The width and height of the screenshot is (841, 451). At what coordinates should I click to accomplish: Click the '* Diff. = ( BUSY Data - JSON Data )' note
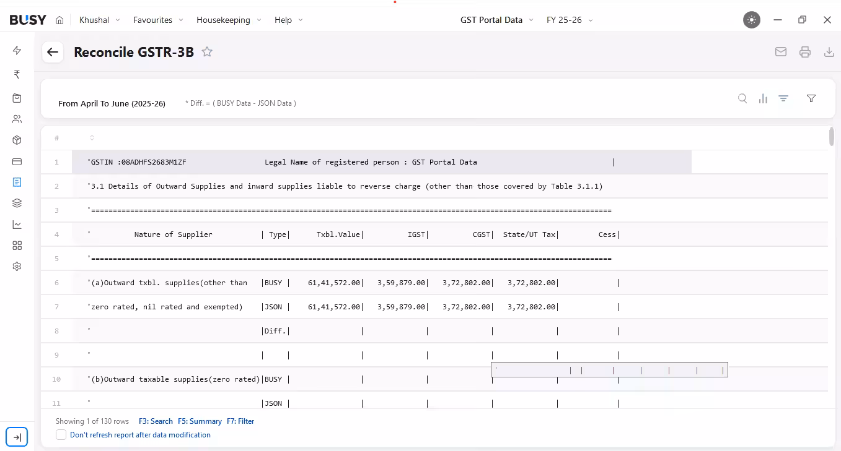240,103
